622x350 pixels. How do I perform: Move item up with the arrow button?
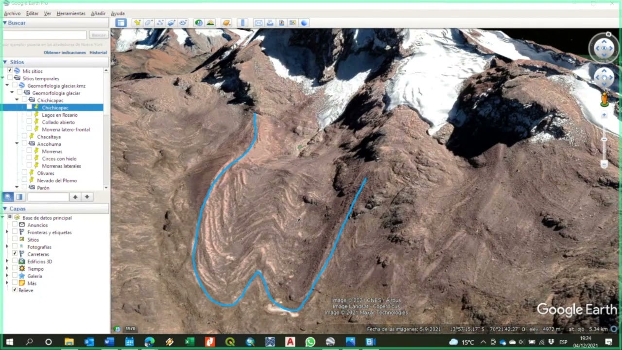pyautogui.click(x=75, y=197)
